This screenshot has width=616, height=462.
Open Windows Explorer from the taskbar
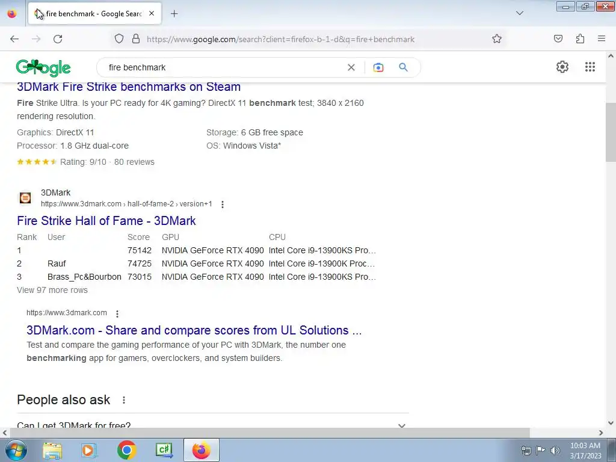52,451
